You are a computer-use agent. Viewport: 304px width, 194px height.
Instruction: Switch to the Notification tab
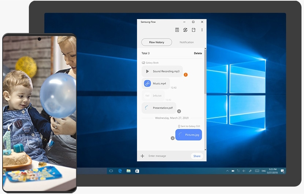(x=186, y=42)
